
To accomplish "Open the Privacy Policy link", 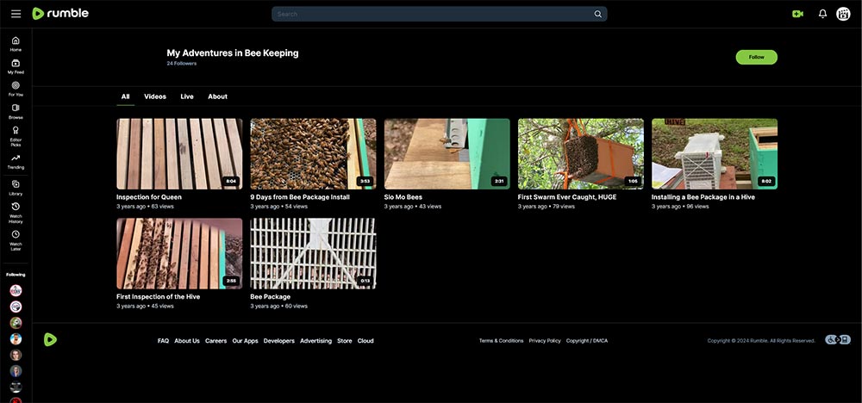I will (545, 341).
